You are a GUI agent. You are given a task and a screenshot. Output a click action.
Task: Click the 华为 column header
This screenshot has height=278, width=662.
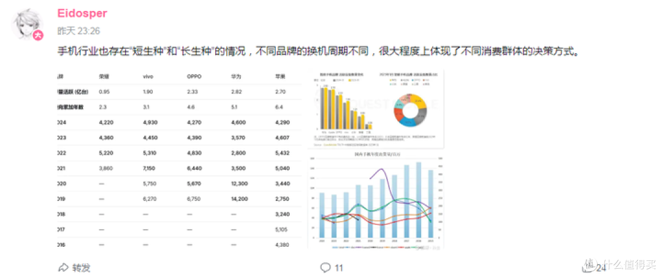236,77
